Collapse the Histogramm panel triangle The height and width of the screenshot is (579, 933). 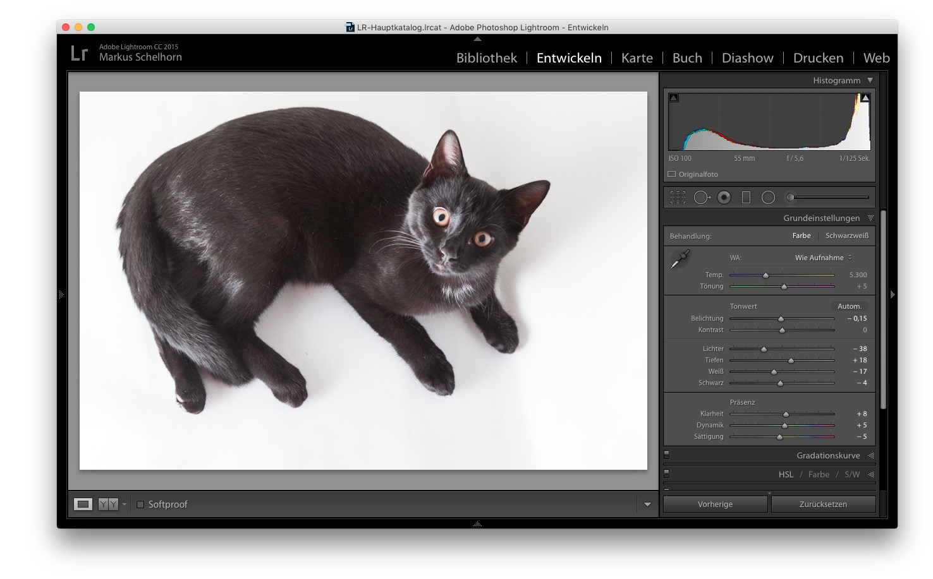870,80
